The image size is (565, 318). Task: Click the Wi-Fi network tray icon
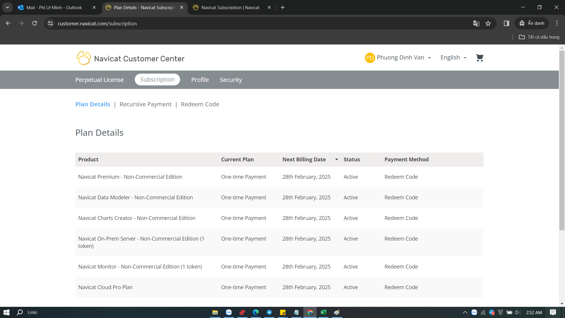tap(483, 312)
